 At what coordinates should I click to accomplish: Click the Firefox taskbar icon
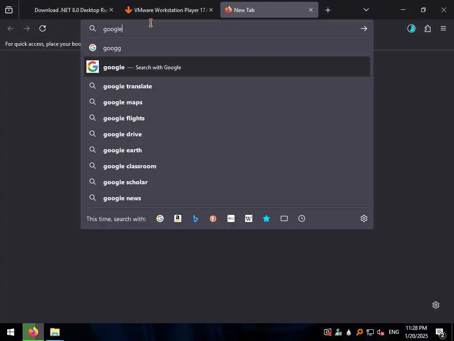coord(33,332)
